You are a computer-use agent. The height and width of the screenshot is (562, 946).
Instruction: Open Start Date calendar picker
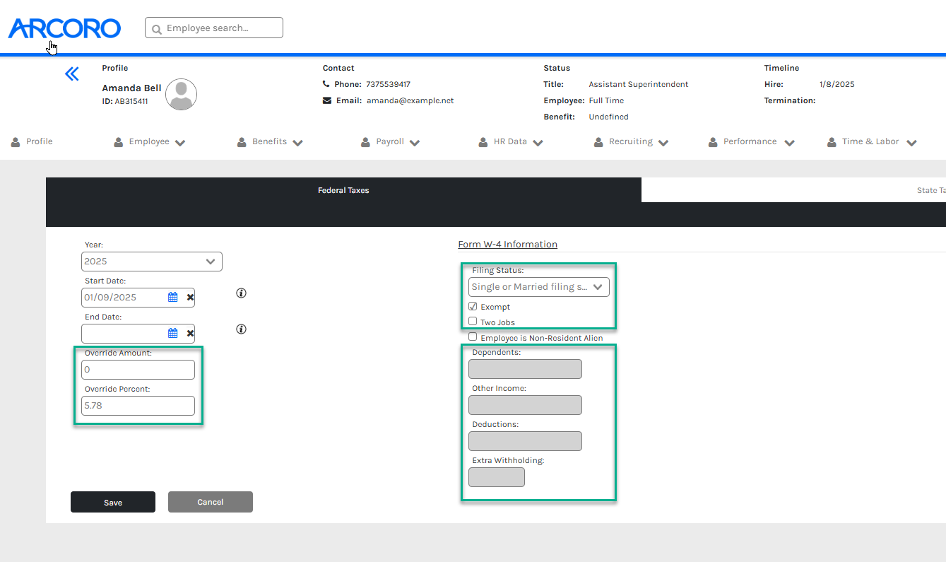pos(172,298)
